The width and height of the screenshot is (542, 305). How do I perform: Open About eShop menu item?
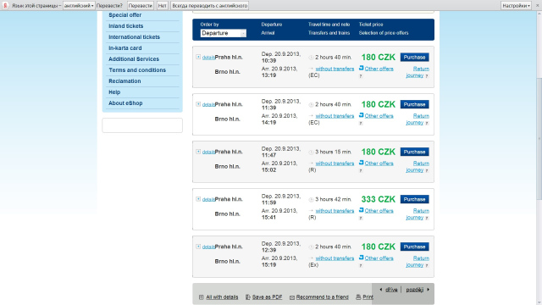[125, 103]
